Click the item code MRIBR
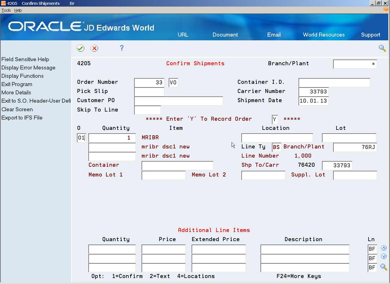Viewport: 390px width, 284px height. pos(150,138)
